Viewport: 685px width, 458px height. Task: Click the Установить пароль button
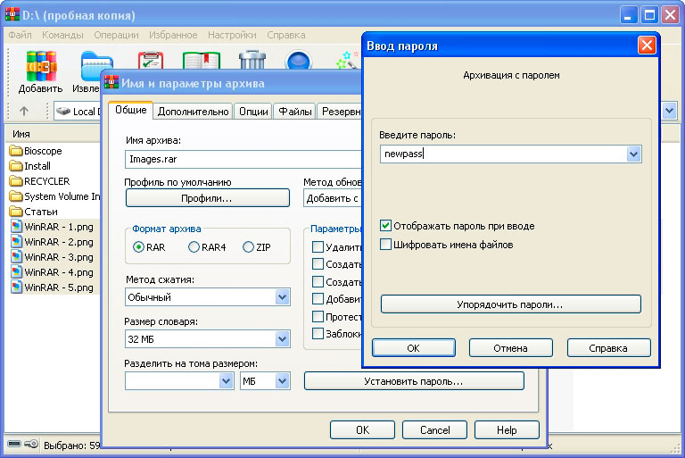coord(414,381)
